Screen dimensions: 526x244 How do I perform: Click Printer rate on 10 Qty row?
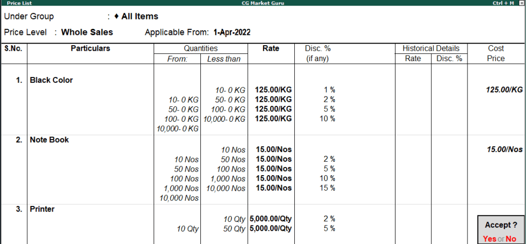[271, 219]
